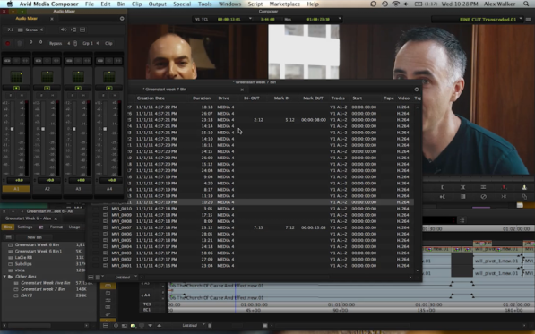This screenshot has width=535, height=334.
Task: Click the A1 pan grid display
Action: click(16, 77)
